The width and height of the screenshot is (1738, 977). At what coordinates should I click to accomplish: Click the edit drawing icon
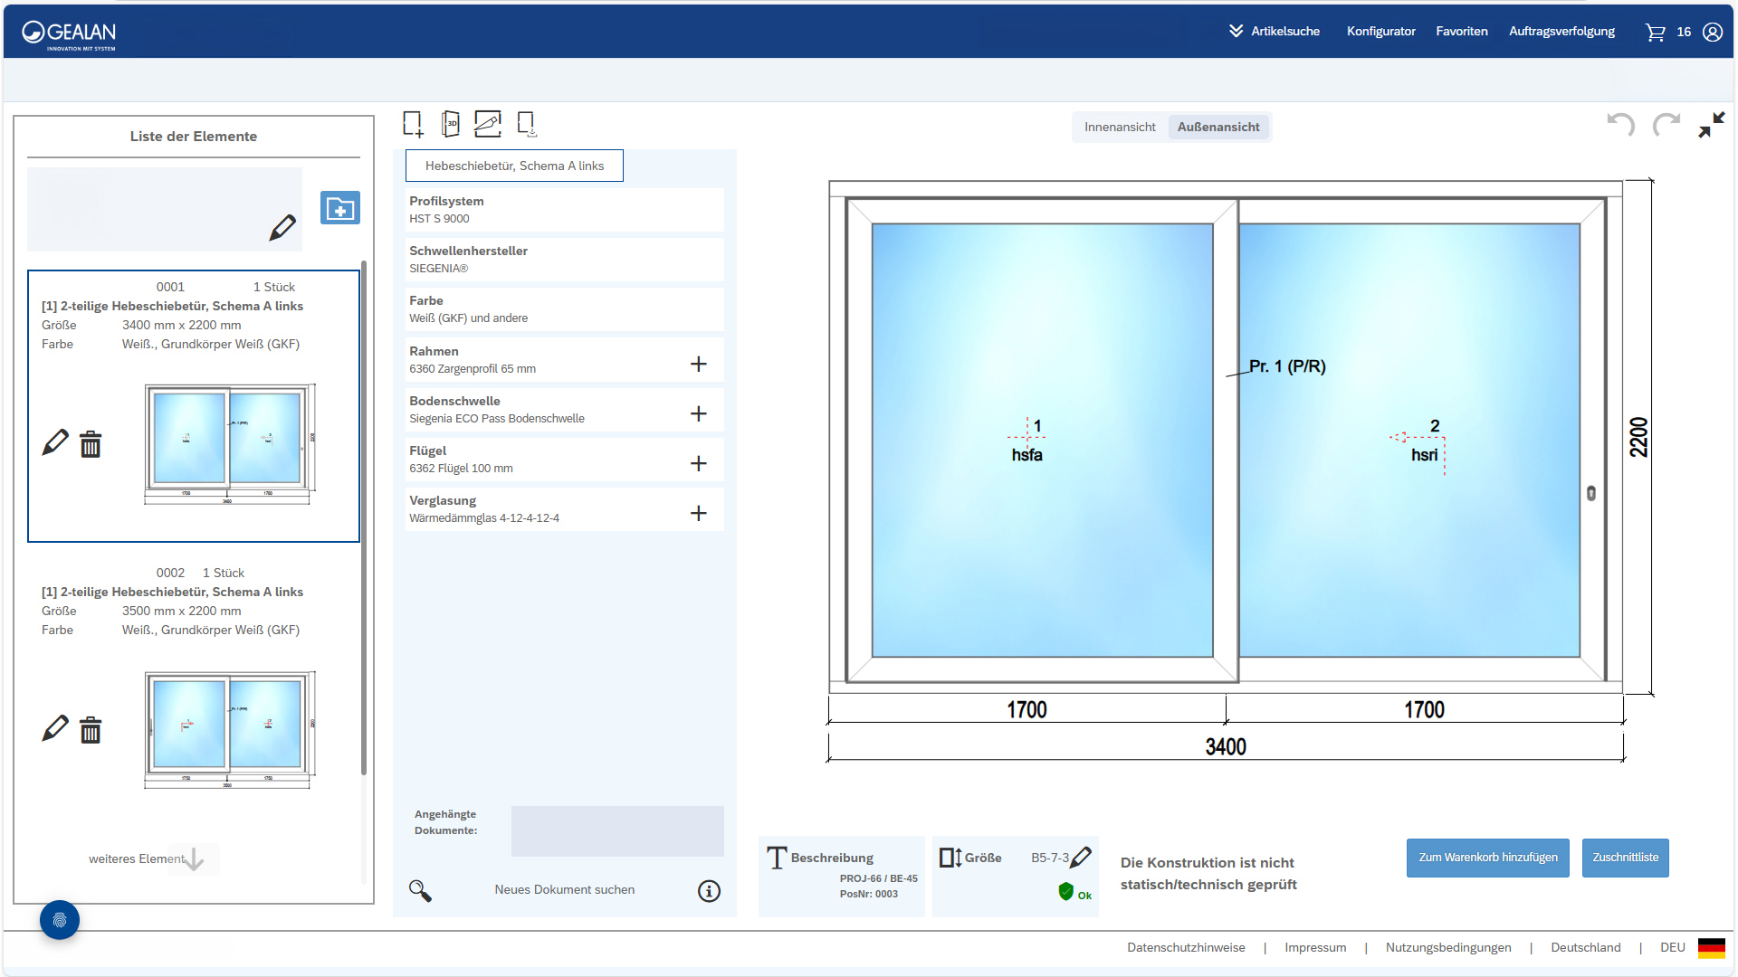coord(488,124)
